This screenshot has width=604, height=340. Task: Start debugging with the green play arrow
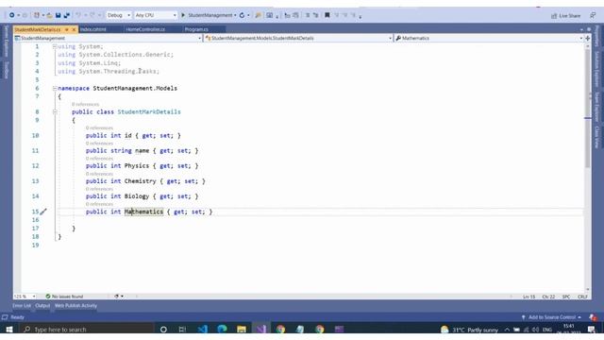point(183,15)
